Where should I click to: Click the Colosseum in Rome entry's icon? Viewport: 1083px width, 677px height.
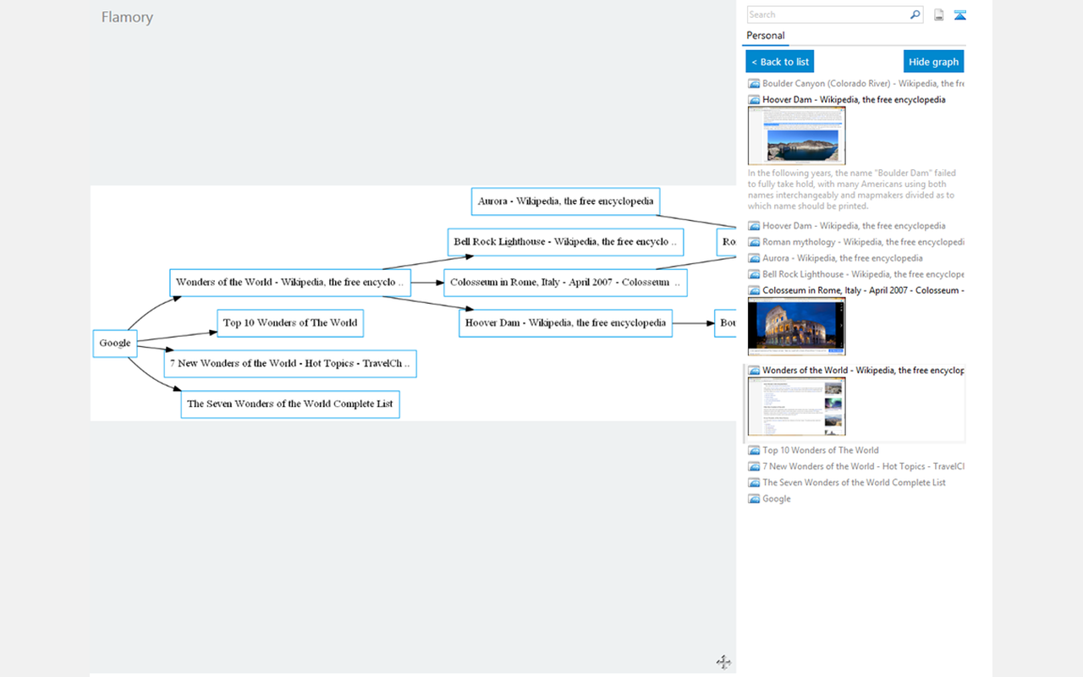pos(753,290)
